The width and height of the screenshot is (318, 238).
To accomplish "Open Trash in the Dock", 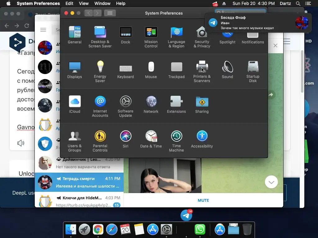I will [x=247, y=229].
